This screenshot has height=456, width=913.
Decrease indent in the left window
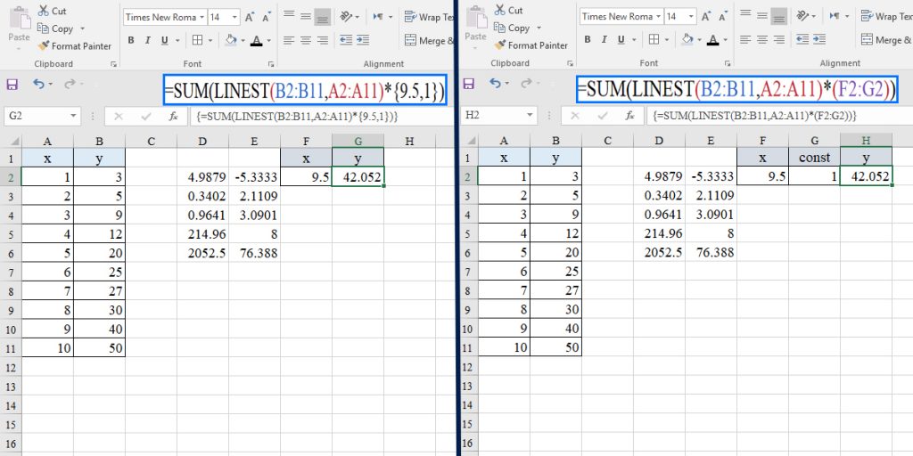(x=346, y=40)
